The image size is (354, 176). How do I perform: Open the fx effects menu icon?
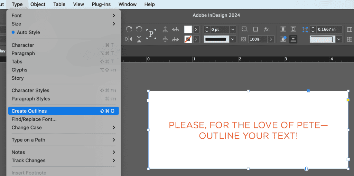(267, 29)
